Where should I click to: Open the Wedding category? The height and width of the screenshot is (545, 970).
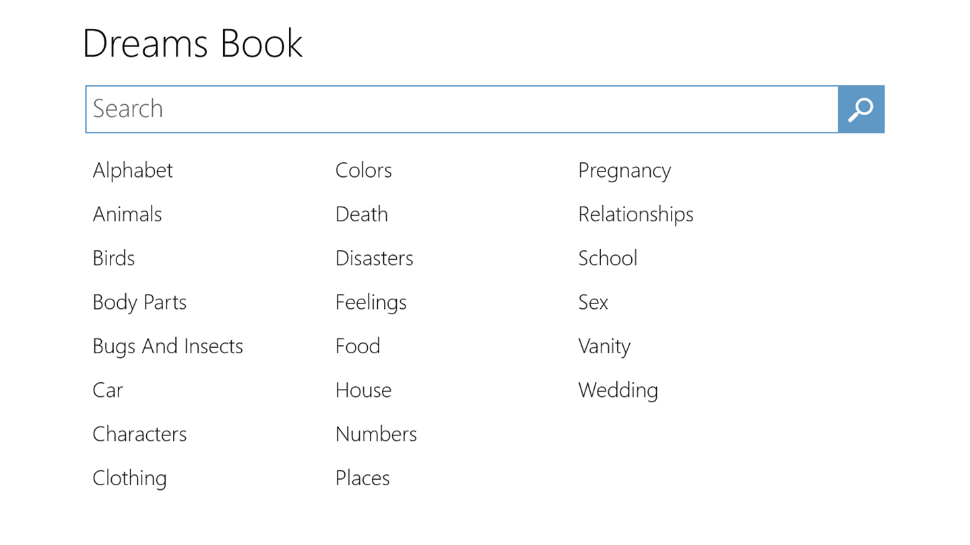[618, 390]
